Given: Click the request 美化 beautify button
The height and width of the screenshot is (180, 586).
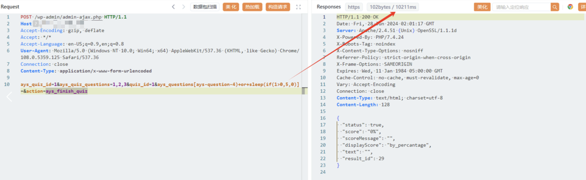Looking at the screenshot, I should pos(231,7).
